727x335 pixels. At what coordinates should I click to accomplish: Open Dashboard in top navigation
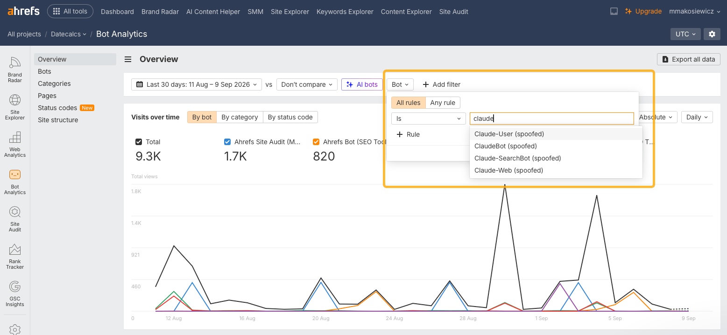point(117,12)
